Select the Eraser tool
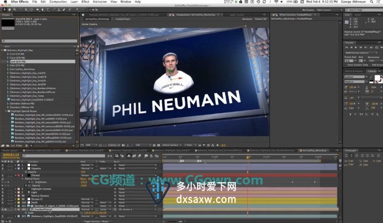 click(64, 10)
